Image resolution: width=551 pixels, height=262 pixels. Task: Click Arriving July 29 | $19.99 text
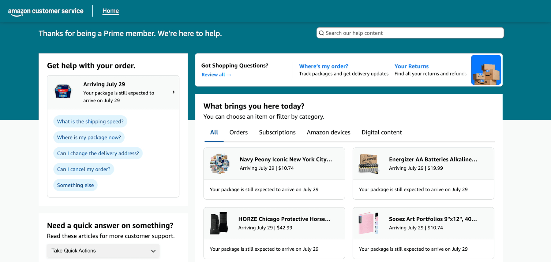[x=416, y=168]
